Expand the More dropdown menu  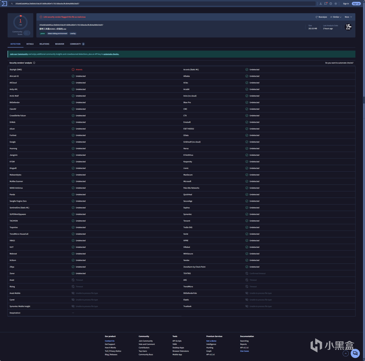(x=348, y=17)
